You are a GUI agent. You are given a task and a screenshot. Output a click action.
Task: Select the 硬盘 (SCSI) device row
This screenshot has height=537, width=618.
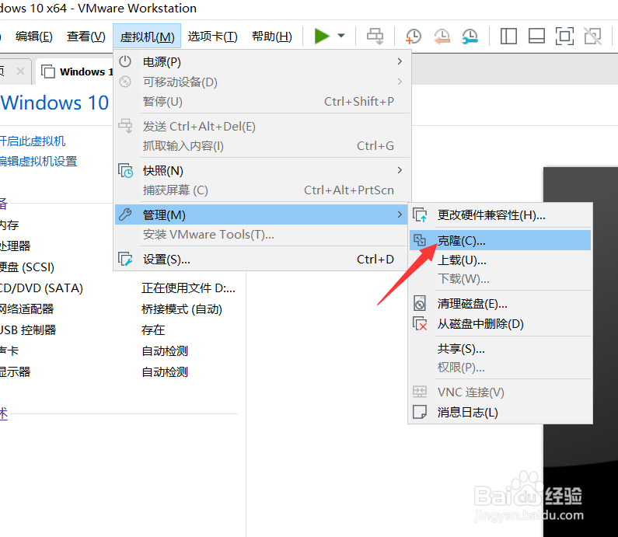[27, 267]
